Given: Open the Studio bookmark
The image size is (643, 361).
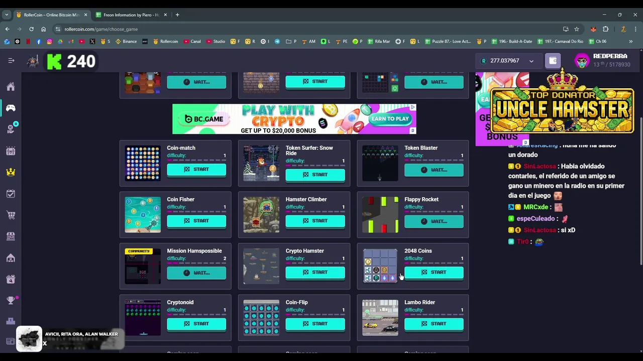Looking at the screenshot, I should 216,42.
